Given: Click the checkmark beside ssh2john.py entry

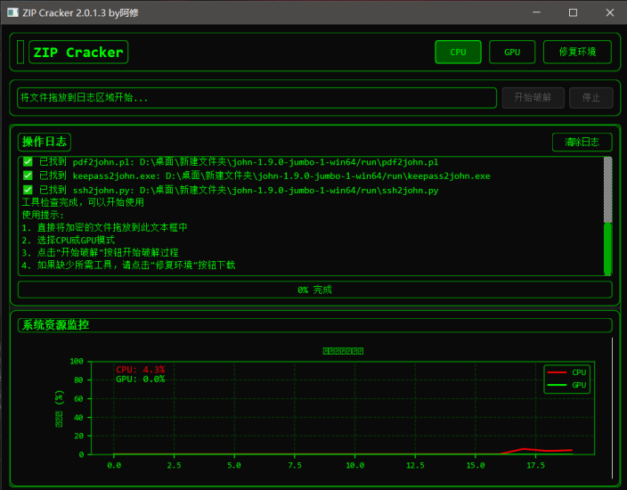Looking at the screenshot, I should click(28, 190).
